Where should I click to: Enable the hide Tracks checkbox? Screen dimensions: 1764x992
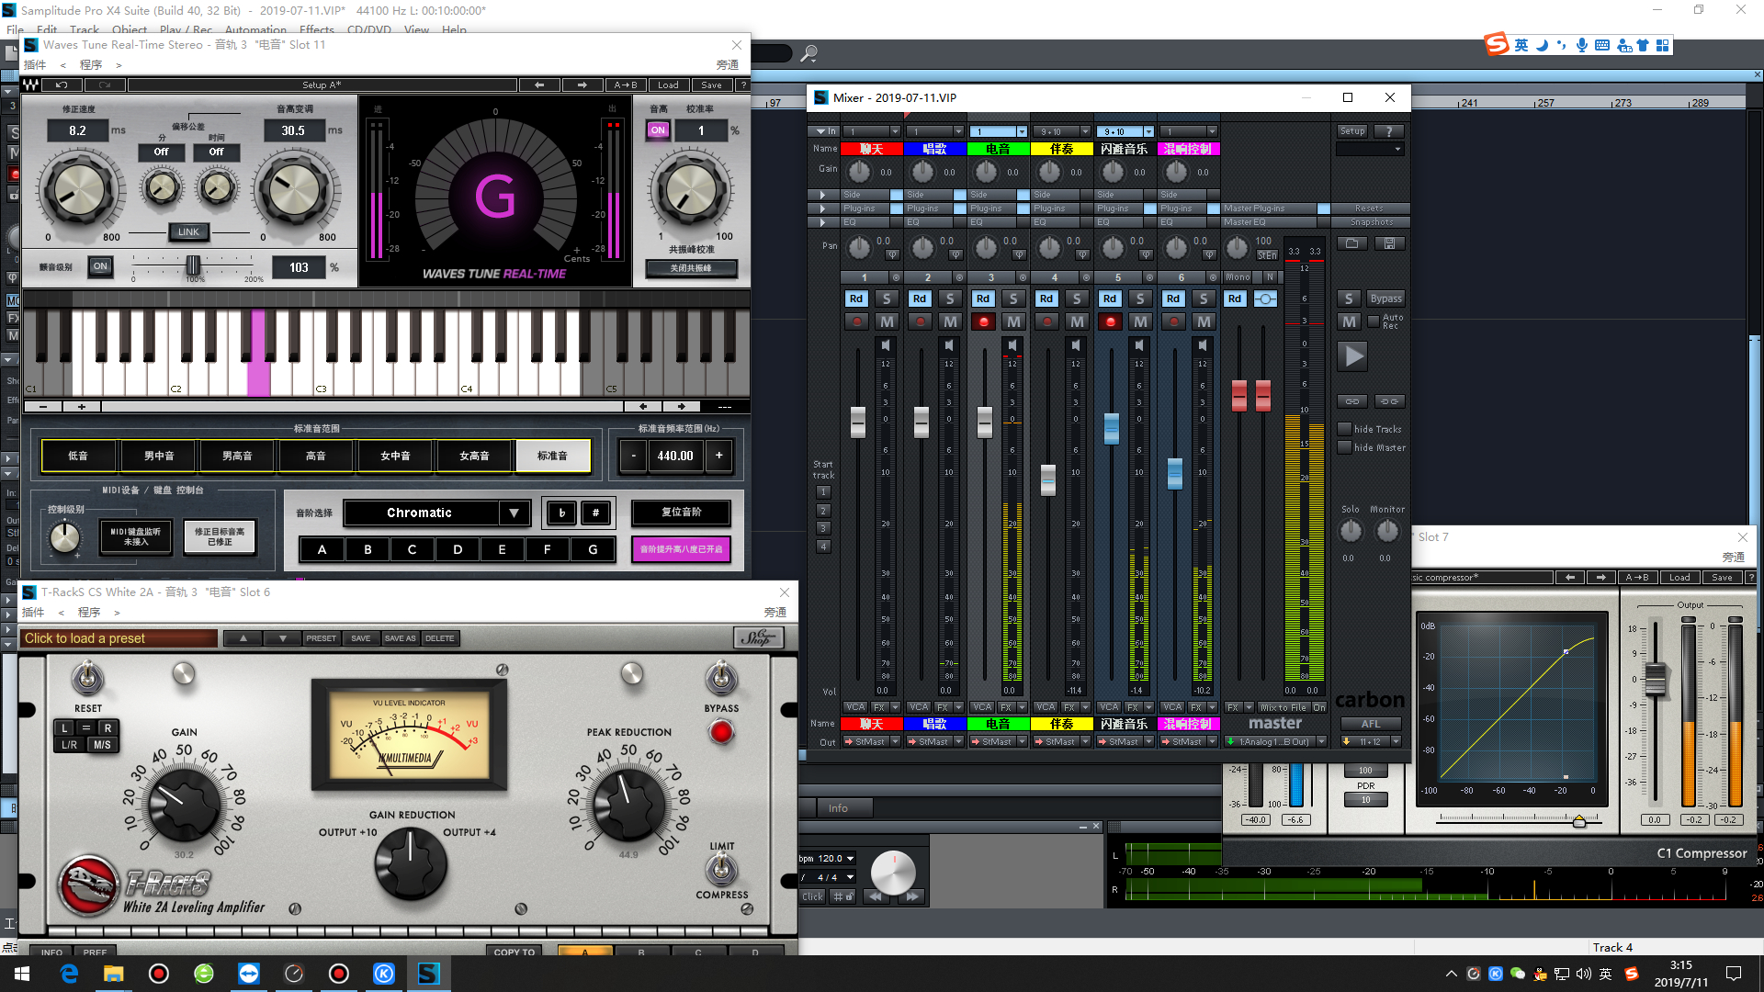1344,429
